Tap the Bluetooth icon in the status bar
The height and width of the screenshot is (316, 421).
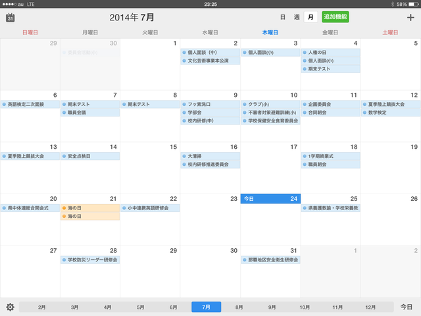[x=392, y=4]
